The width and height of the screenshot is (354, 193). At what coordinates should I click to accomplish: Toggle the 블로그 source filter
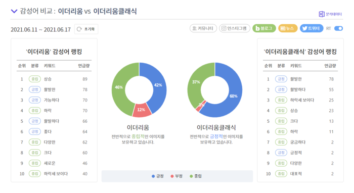tap(264, 28)
